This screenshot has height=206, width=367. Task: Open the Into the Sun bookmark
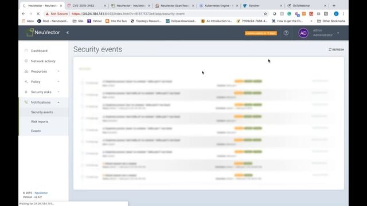pyautogui.click(x=116, y=21)
